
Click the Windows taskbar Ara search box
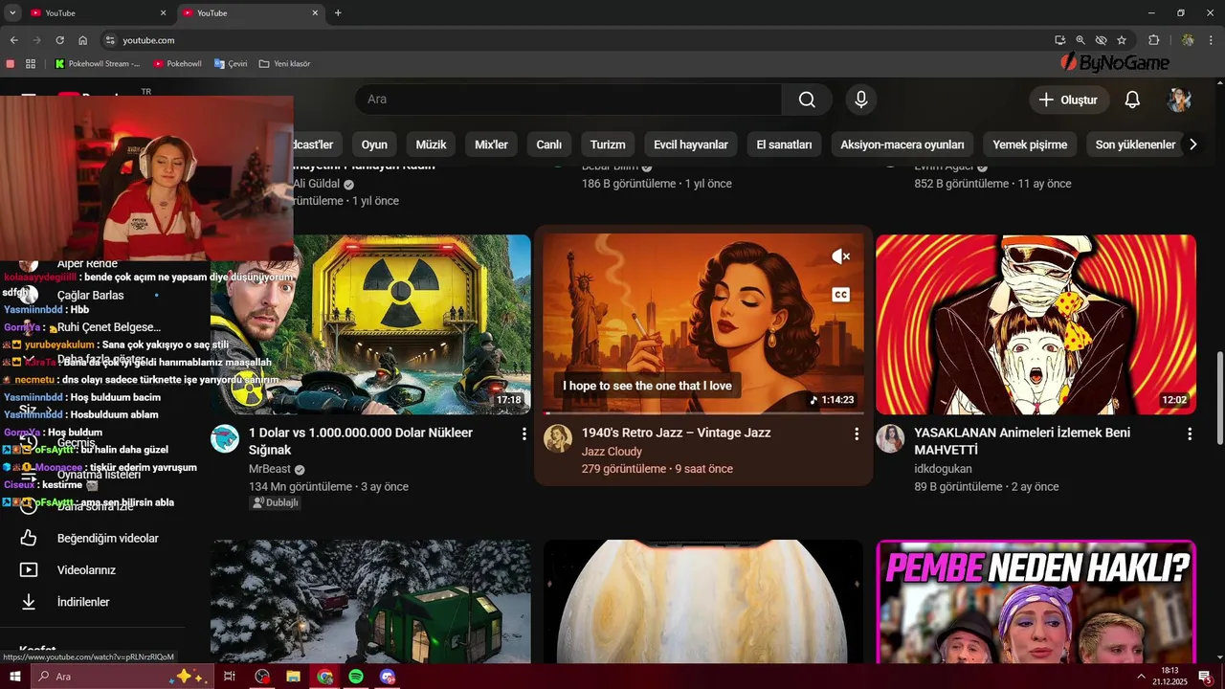tap(122, 677)
